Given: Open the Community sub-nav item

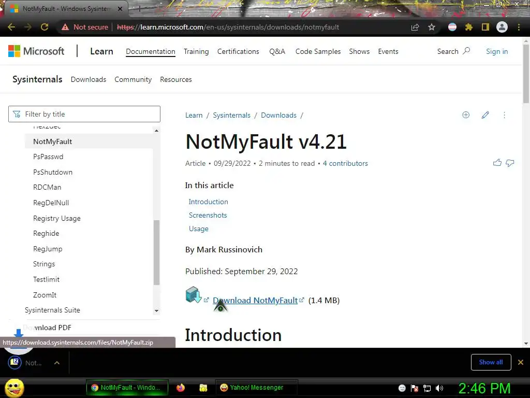Looking at the screenshot, I should click(x=133, y=79).
